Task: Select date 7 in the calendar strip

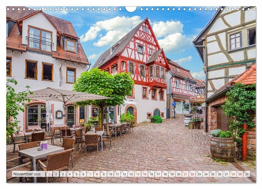Action: point(90,174)
